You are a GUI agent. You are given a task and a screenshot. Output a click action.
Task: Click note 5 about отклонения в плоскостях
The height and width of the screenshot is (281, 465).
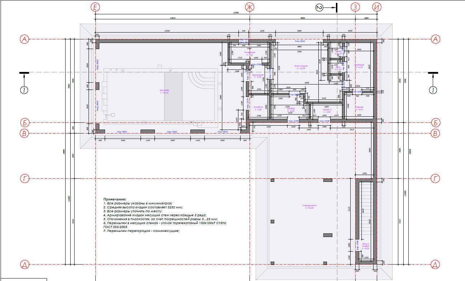pyautogui.click(x=161, y=219)
